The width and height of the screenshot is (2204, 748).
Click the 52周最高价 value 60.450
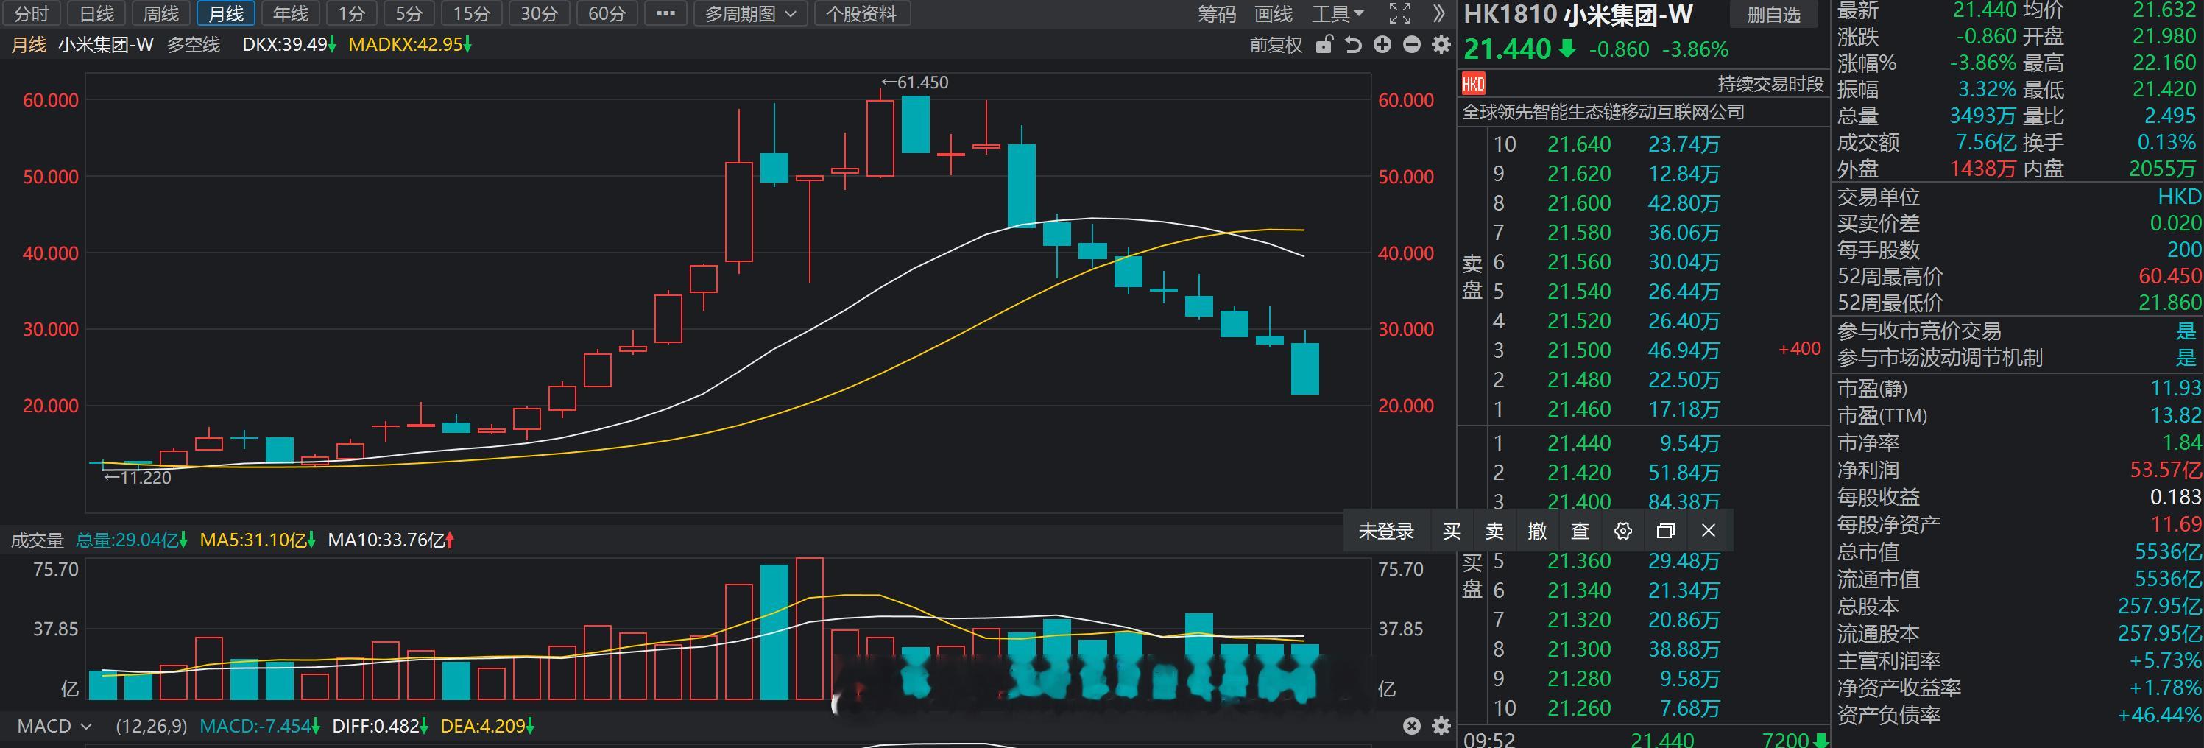[x=2169, y=276]
